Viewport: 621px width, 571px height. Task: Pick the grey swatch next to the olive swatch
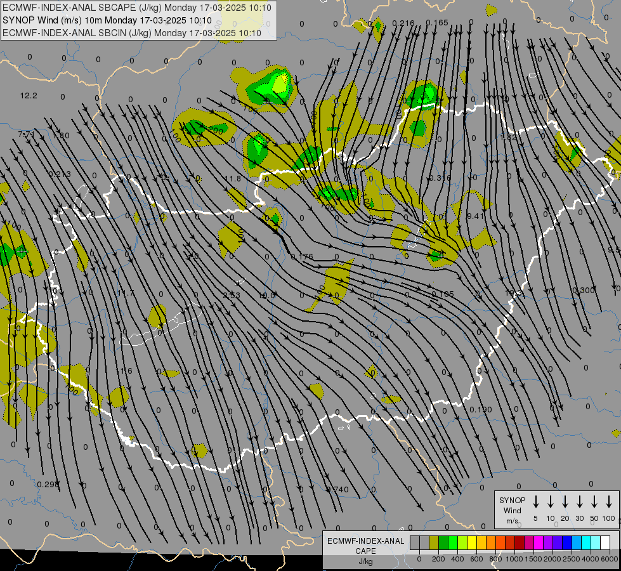tap(424, 543)
